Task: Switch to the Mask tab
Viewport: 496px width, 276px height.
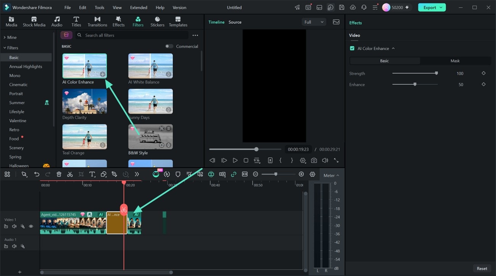Action: coord(455,61)
